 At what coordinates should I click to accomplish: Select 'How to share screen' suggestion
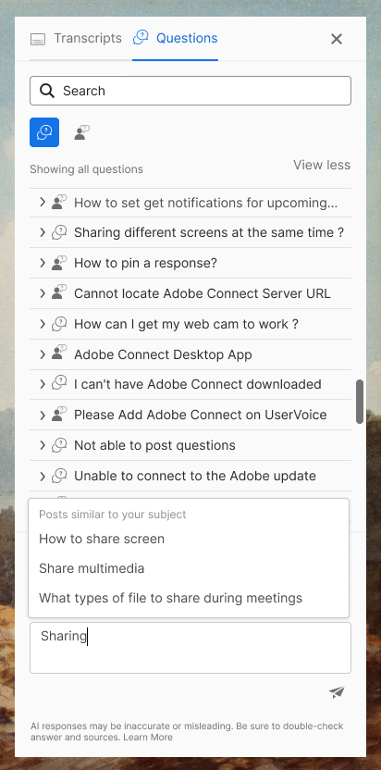(102, 539)
